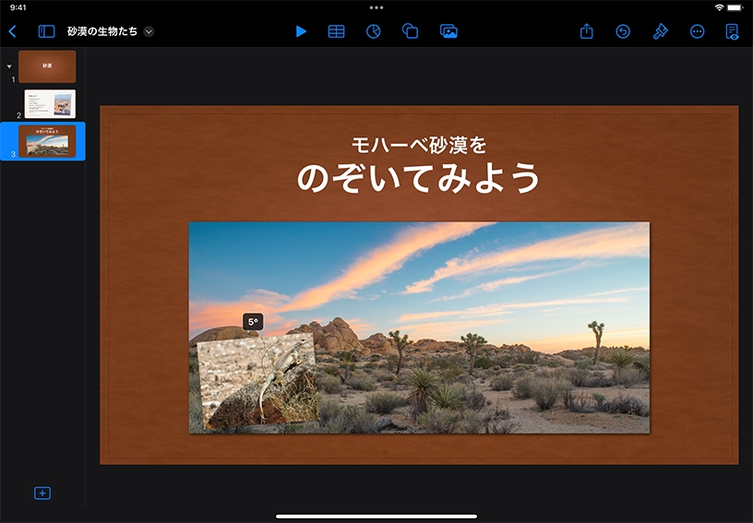Screen dimensions: 753x523
Task: Open the media photo insert menu
Action: [x=448, y=31]
